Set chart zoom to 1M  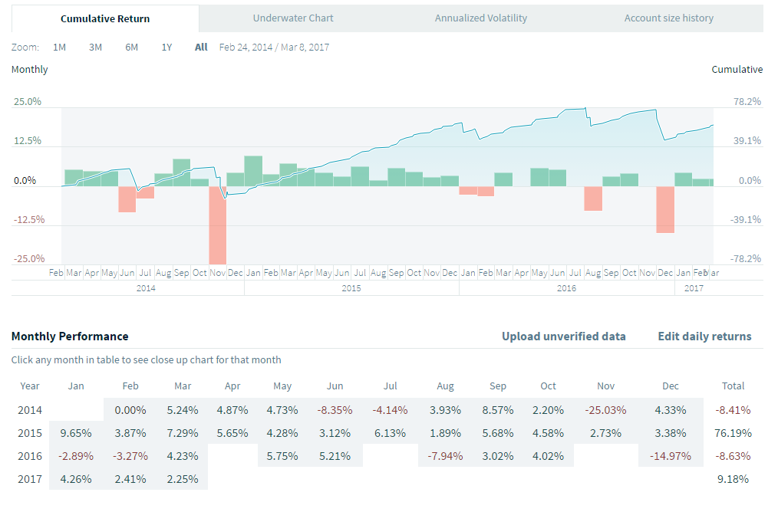coord(59,47)
